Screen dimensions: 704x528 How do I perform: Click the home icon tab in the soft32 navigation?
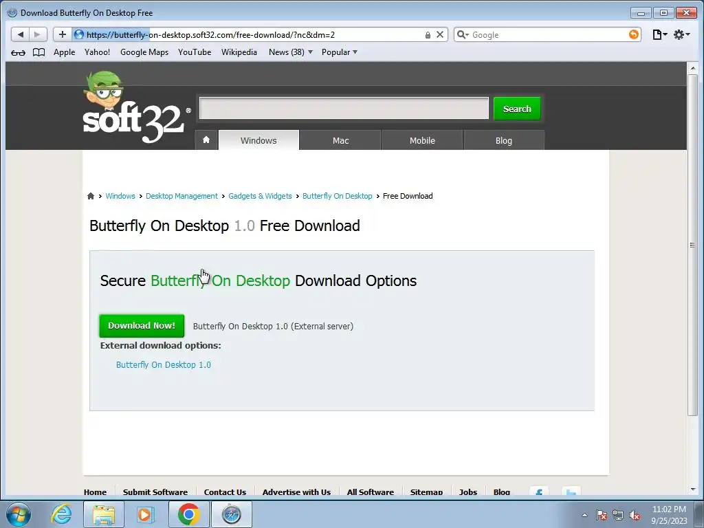click(206, 140)
